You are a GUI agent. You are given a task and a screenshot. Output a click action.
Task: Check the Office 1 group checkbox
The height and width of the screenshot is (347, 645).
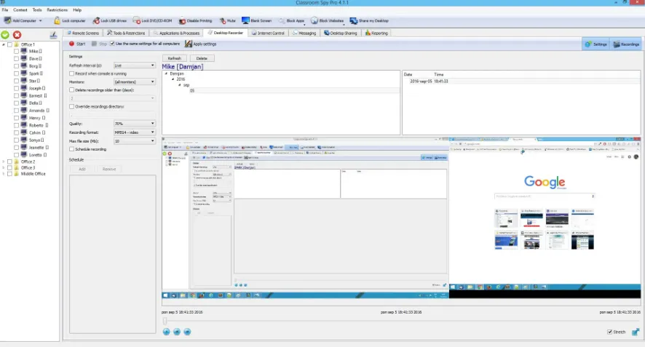coord(10,44)
